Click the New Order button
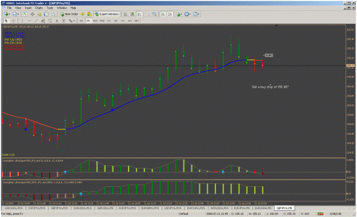Screen dimensions: 357x217 [x=69, y=14]
